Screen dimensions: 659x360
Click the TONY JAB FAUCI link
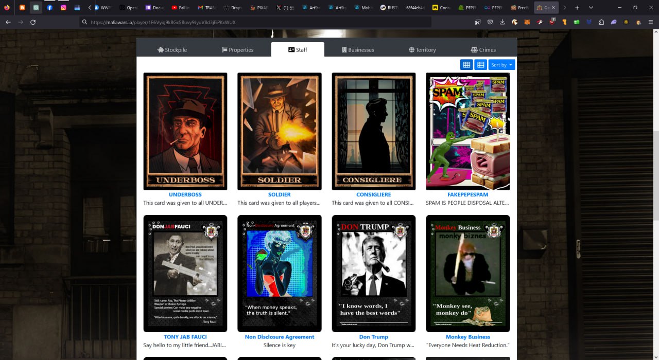tap(185, 337)
